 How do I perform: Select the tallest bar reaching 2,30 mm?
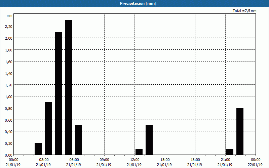tap(69, 87)
